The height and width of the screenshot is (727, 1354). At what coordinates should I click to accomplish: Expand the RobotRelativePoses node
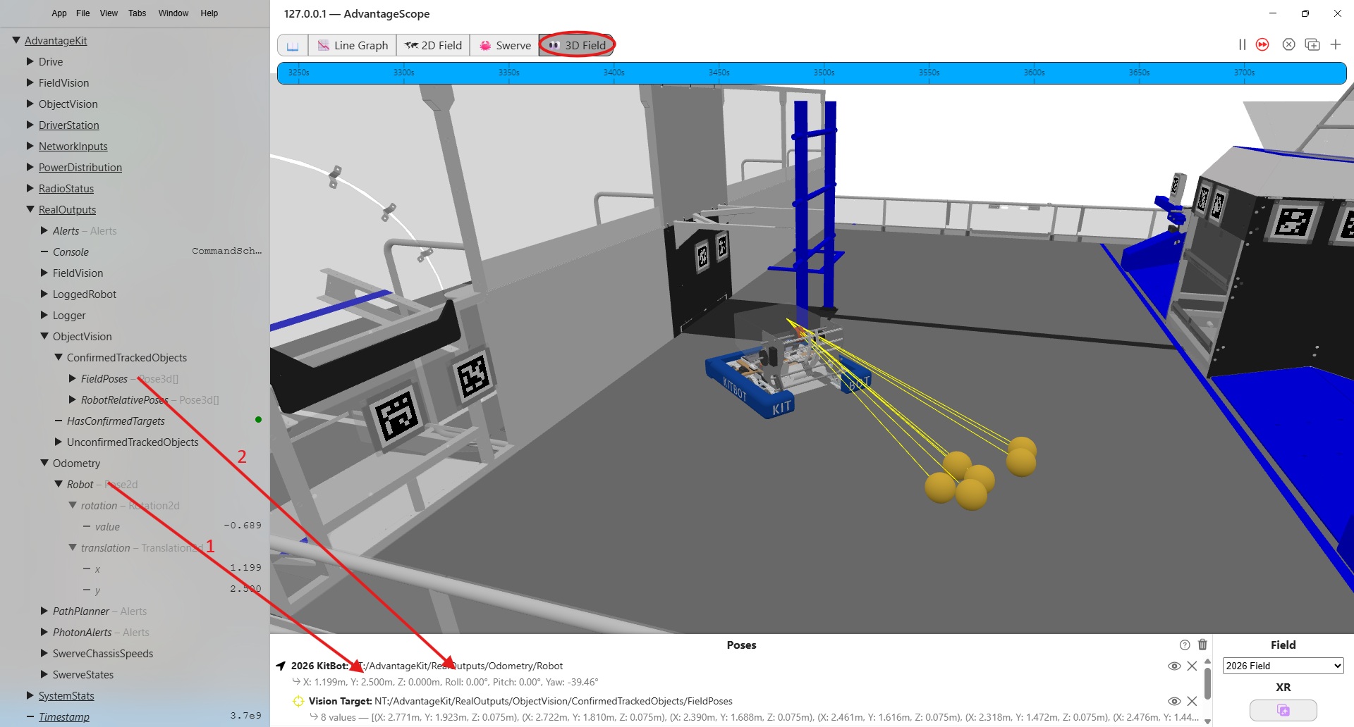point(73,399)
